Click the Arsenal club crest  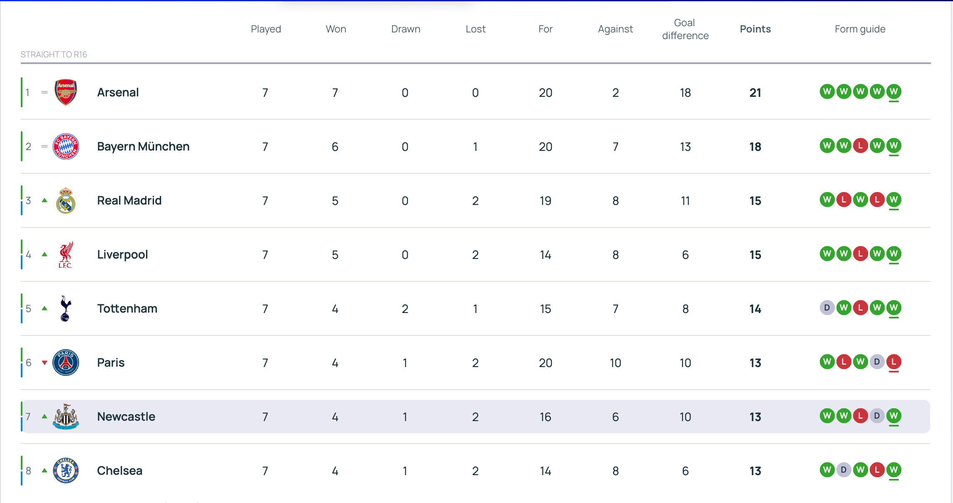[x=65, y=92]
